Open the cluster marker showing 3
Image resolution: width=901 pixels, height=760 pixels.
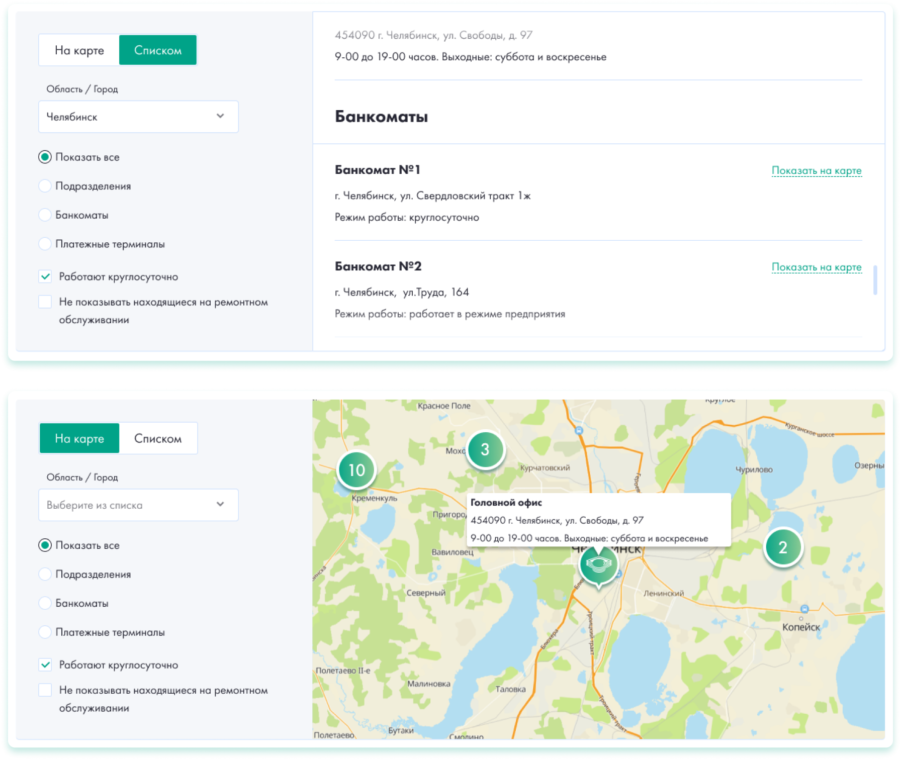click(x=485, y=449)
